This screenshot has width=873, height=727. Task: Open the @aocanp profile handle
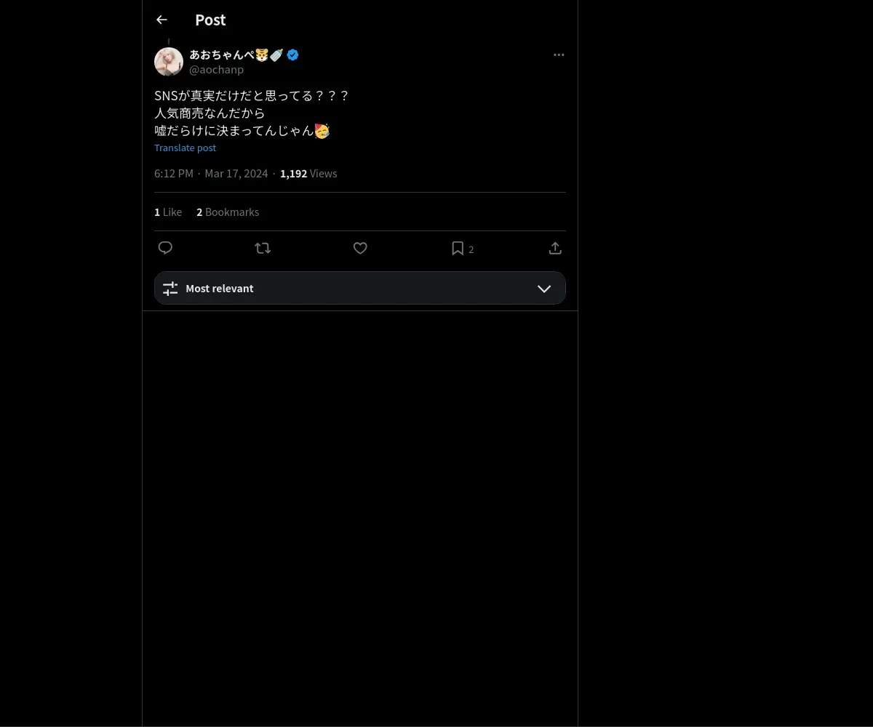pos(216,70)
